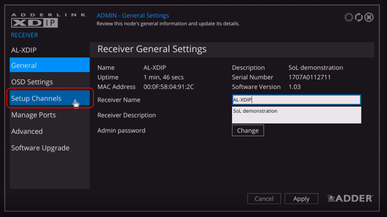This screenshot has height=217, width=387.
Task: Focus the Receiver Description text box
Action: pyautogui.click(x=296, y=115)
